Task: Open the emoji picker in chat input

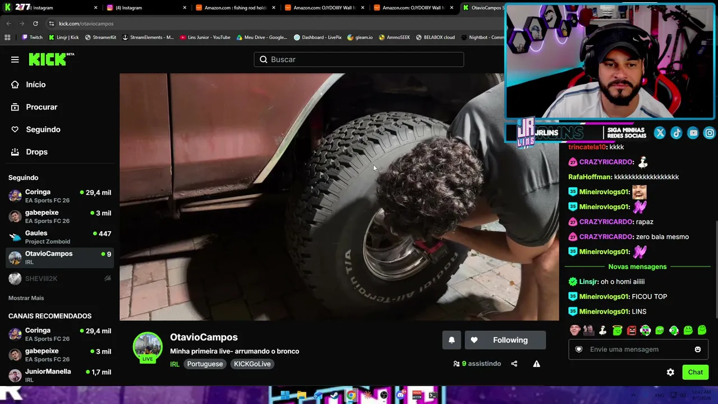Action: coord(698,349)
